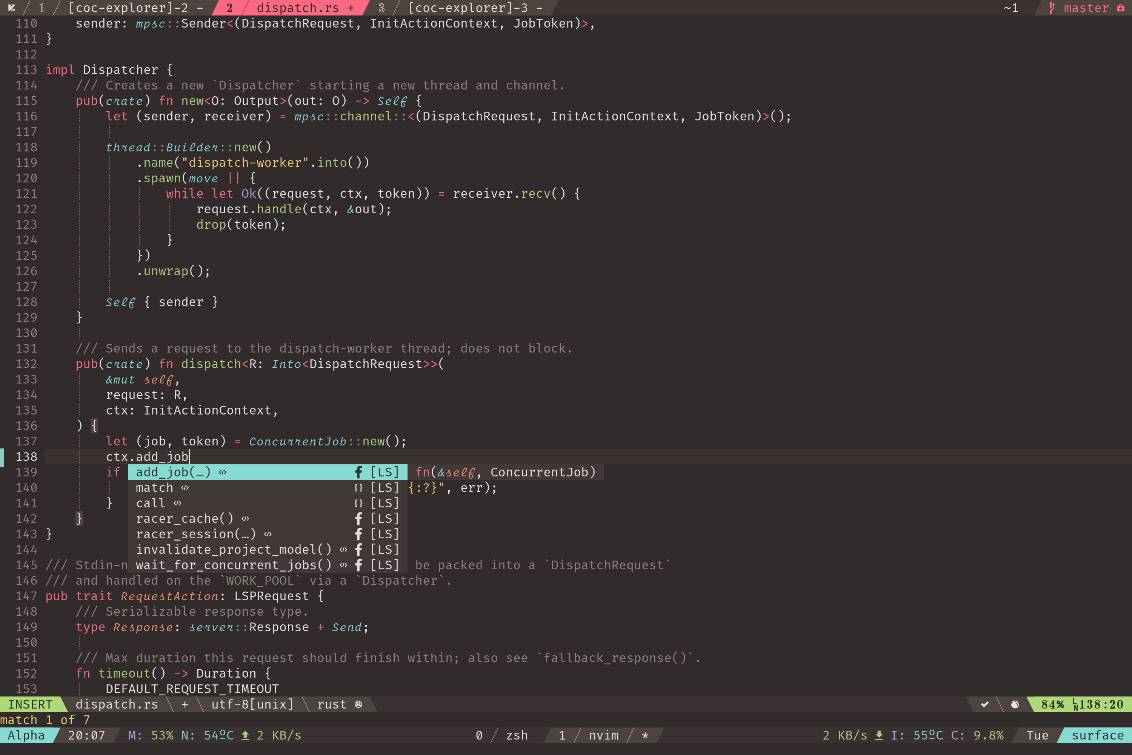1132x755 pixels.
Task: Pick the call snippet completion
Action: click(268, 503)
